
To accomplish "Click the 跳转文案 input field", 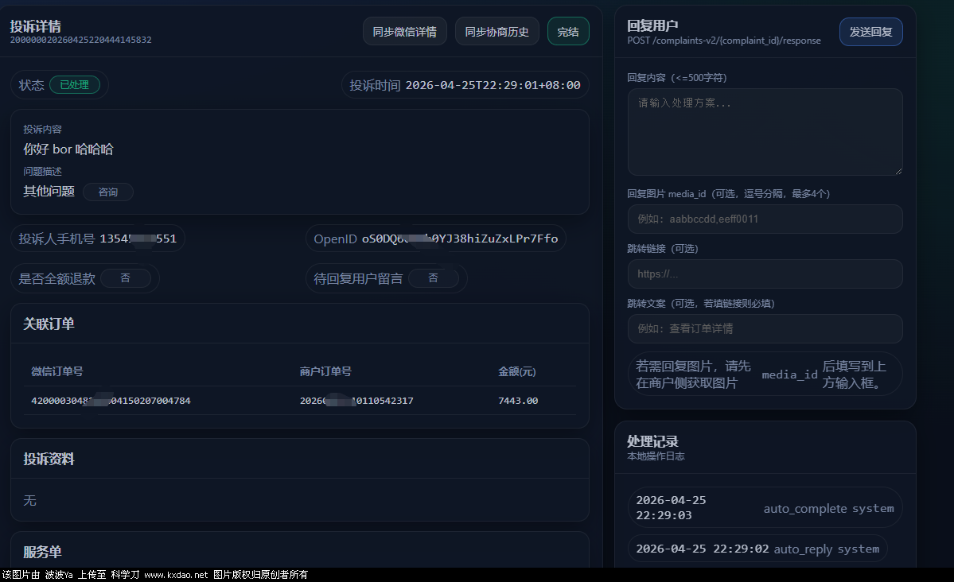I will click(x=765, y=328).
